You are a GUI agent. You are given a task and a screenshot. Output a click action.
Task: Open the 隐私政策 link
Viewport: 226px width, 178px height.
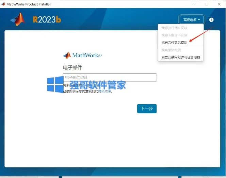click(x=104, y=91)
